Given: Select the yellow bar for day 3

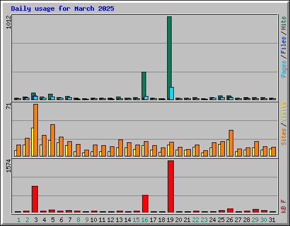Looking at the screenshot, I should tap(32, 142).
